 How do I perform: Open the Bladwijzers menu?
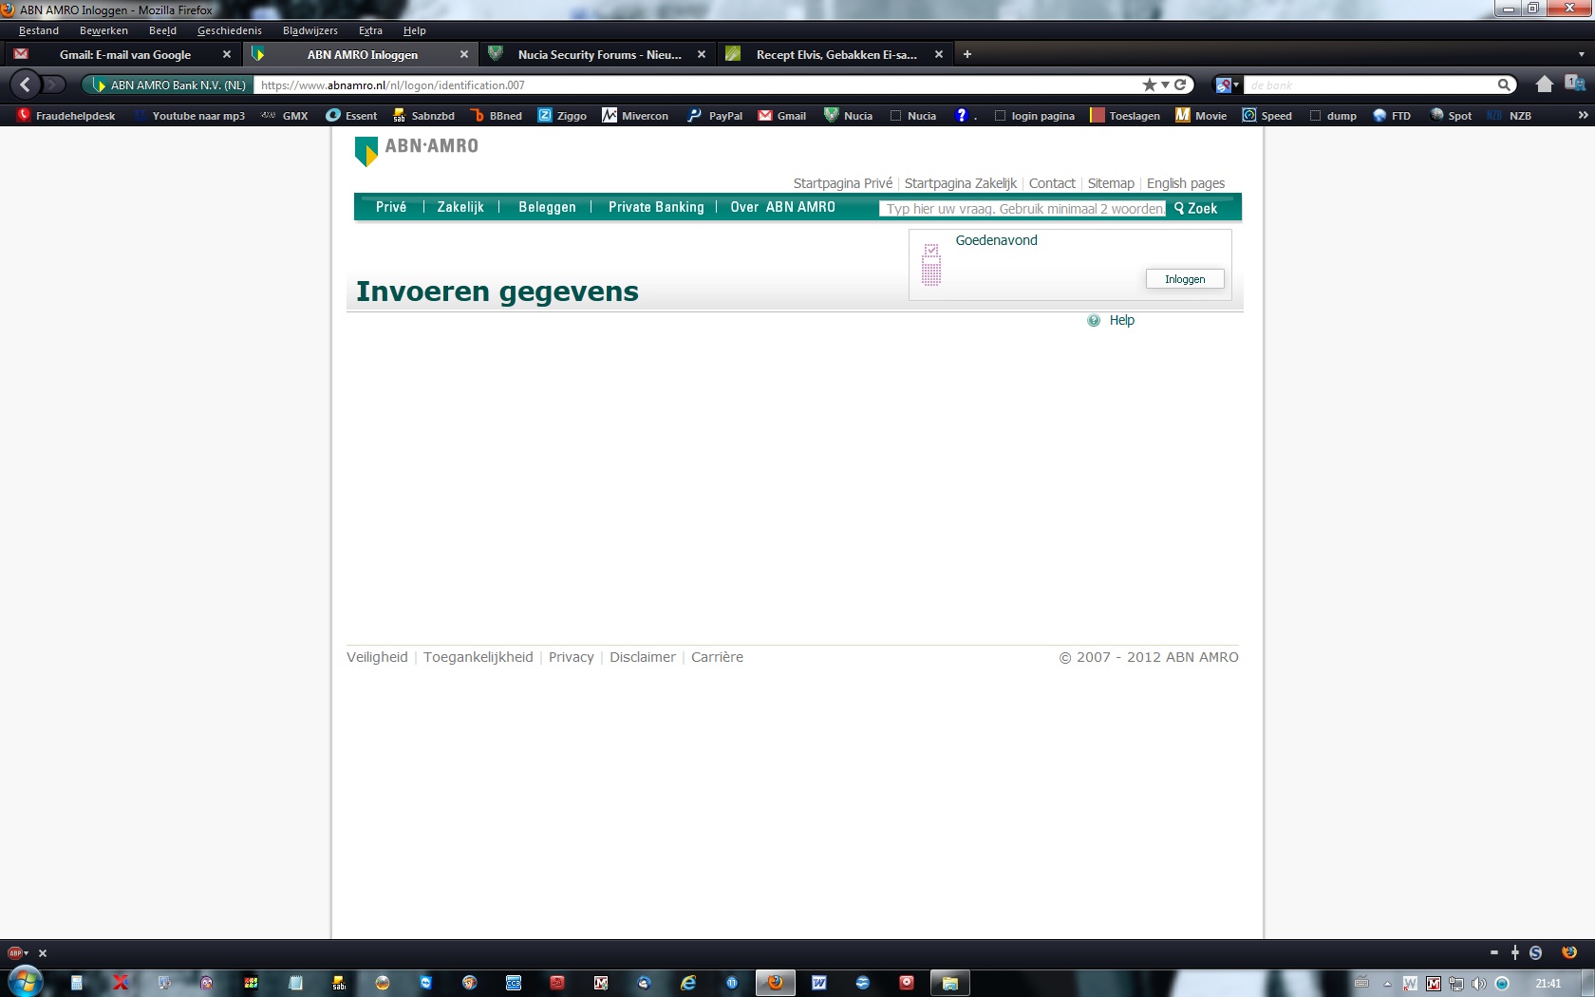[x=310, y=30]
